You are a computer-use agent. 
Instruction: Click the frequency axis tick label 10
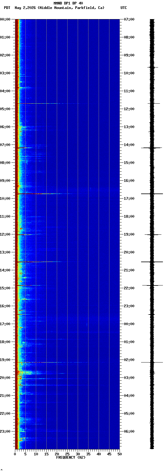36,454
